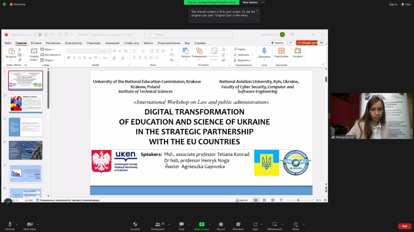Screen dimensions: 414x232
Task: Click the PowerPoint Поиск search field
Action: point(188,35)
